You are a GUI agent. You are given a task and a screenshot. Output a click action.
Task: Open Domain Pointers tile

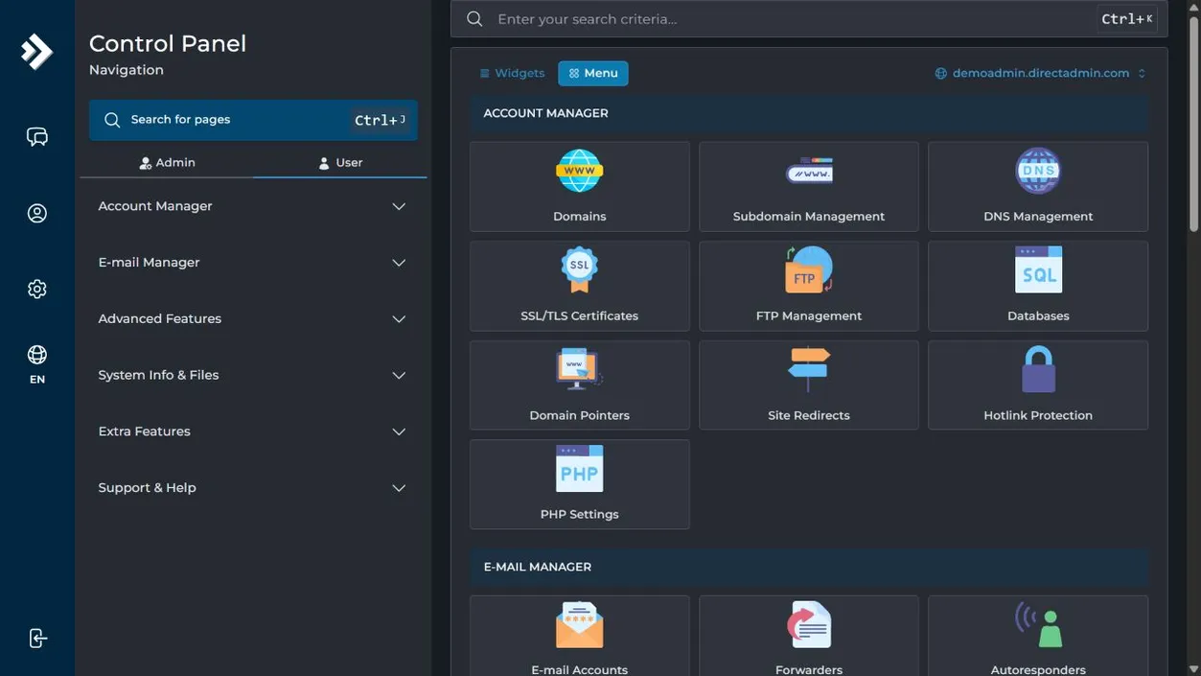[x=579, y=385]
